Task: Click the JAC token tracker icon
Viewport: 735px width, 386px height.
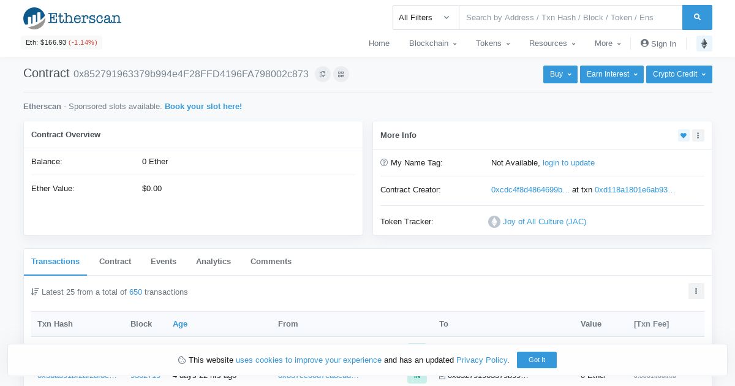Action: 494,222
